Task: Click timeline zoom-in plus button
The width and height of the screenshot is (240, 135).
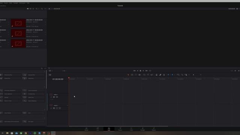Action: click(x=201, y=75)
